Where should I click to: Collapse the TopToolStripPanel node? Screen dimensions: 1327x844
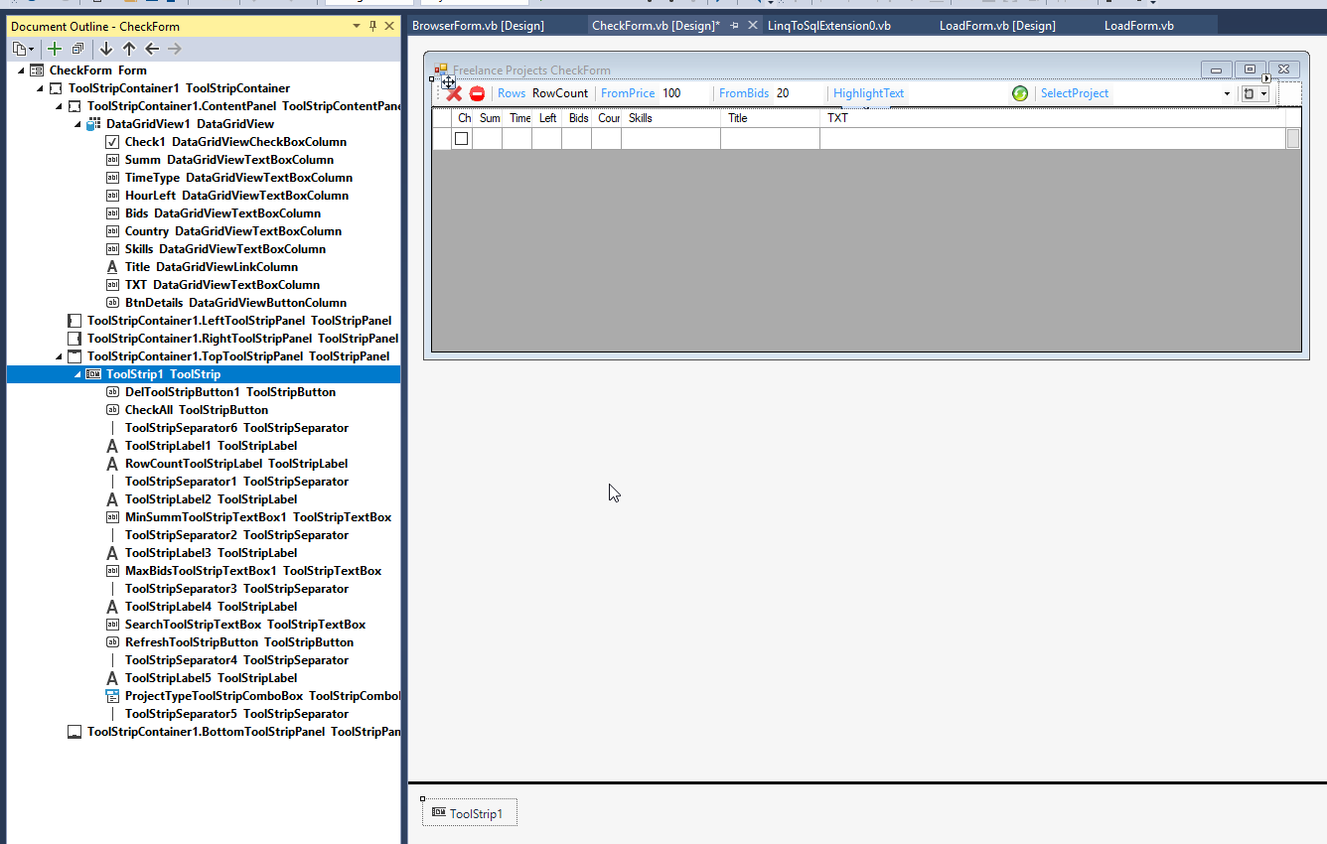click(x=60, y=356)
